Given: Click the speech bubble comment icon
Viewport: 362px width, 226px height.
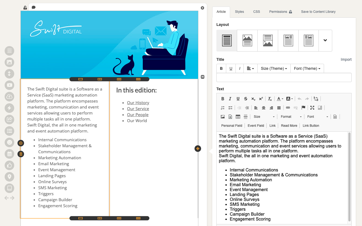Looking at the screenshot, I should 34,7.
